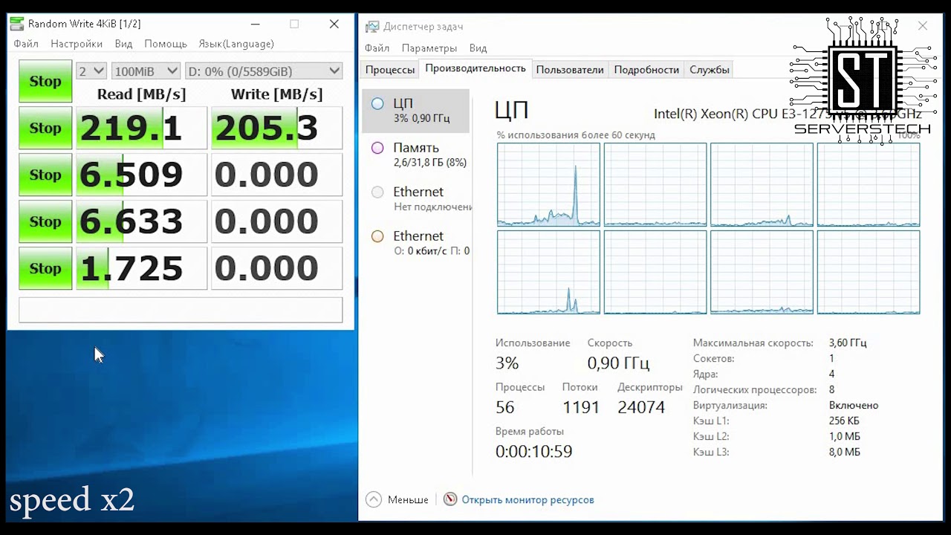Collapse Task Manager with Меньше chevron
Viewport: 951px width, 535px height.
[x=374, y=499]
